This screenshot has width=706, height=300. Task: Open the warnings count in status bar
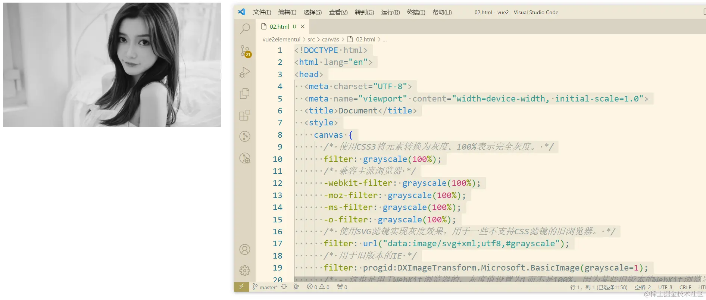pyautogui.click(x=324, y=287)
